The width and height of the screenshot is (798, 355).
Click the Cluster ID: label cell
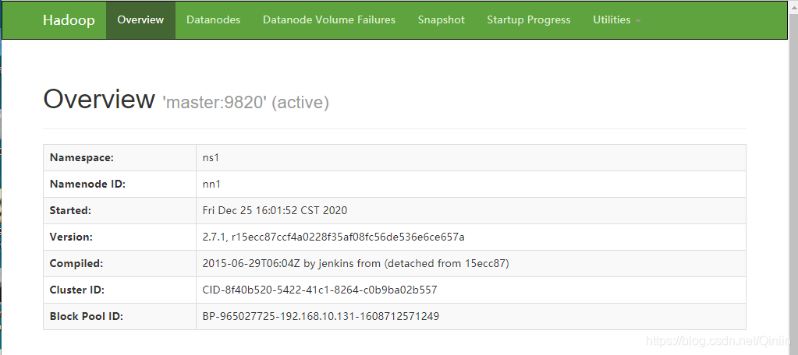coord(119,290)
